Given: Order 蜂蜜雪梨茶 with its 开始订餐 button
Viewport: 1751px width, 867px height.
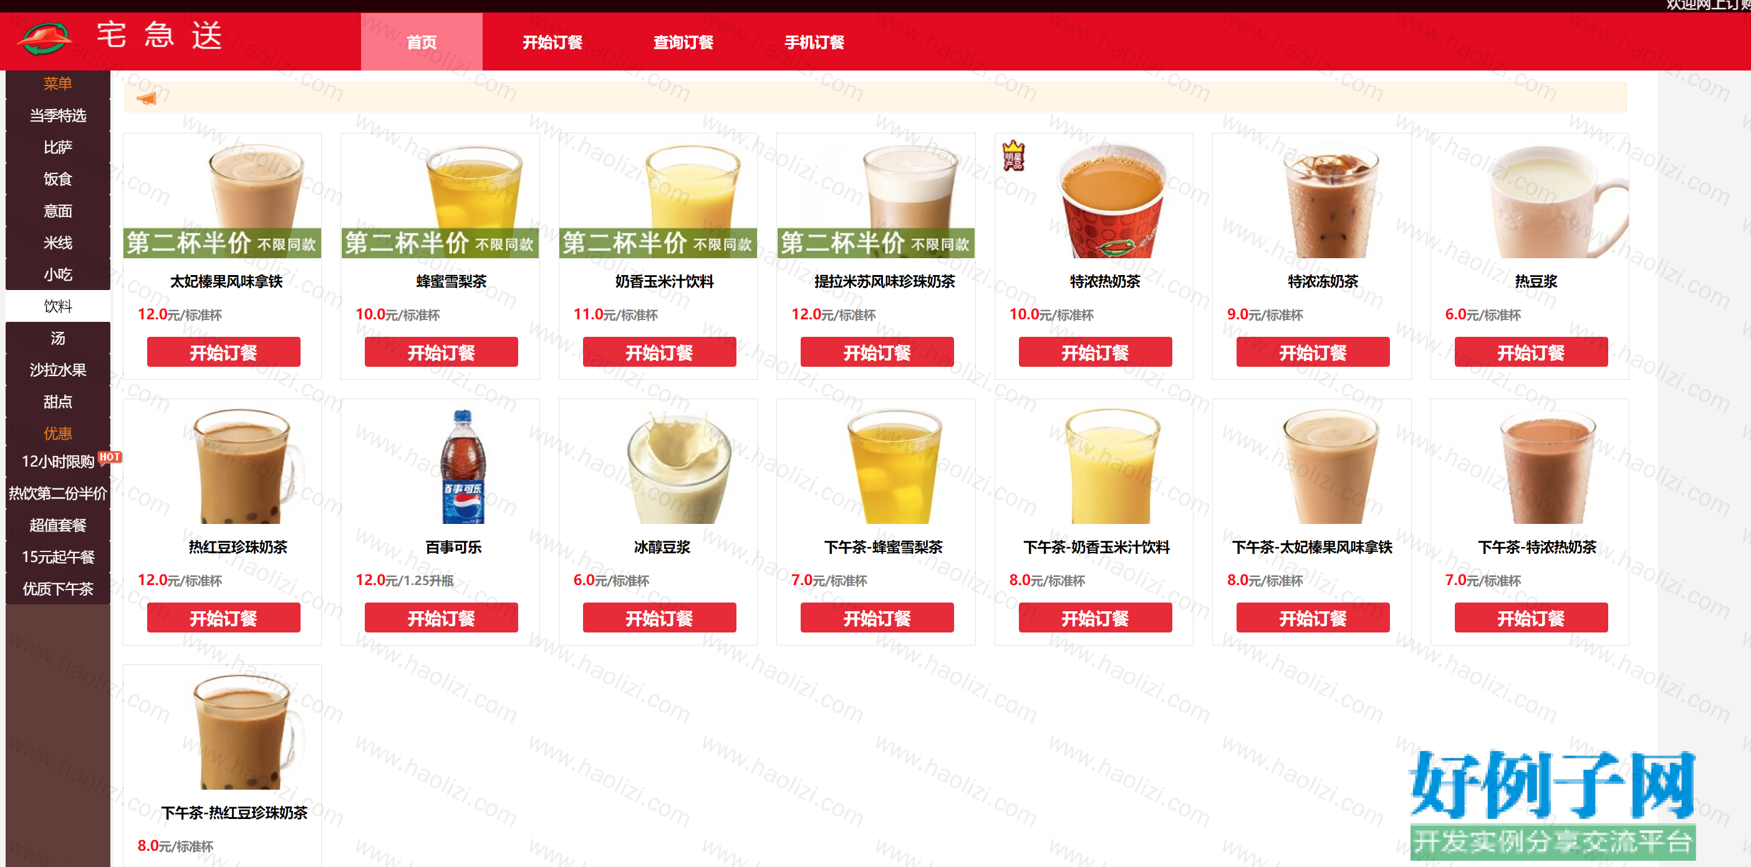Looking at the screenshot, I should pos(441,352).
